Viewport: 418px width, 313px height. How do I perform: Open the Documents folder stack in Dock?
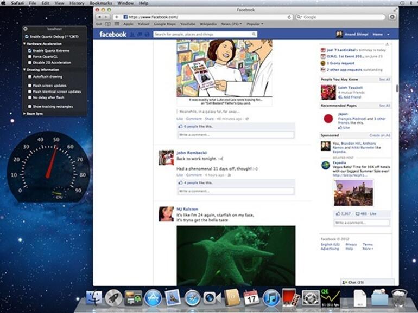point(379,298)
